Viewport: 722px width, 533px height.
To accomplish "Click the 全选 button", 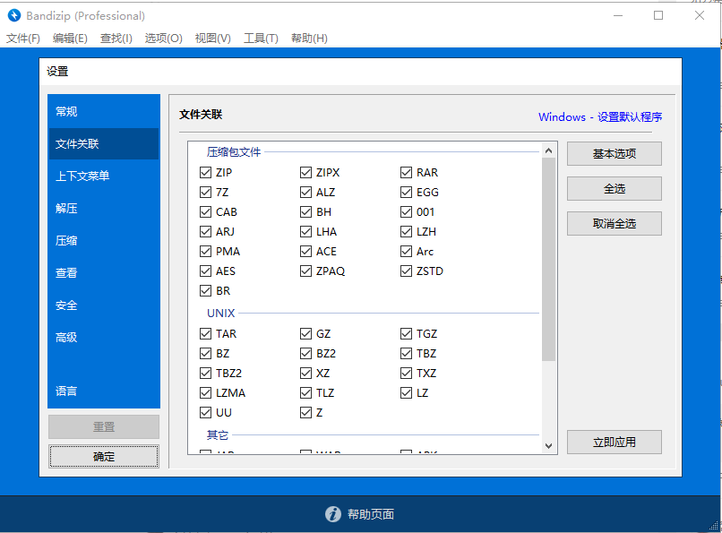I will [615, 189].
